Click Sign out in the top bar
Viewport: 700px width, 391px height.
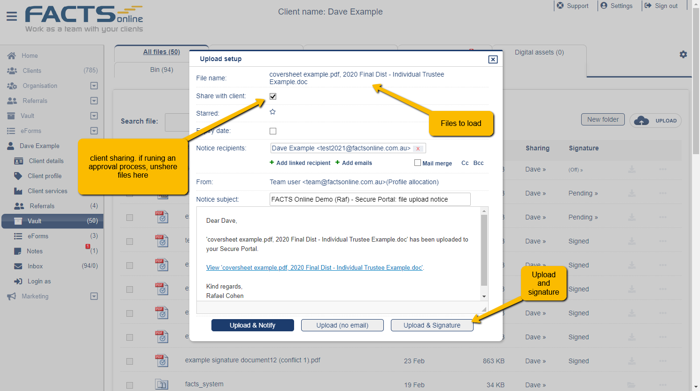[x=661, y=6]
